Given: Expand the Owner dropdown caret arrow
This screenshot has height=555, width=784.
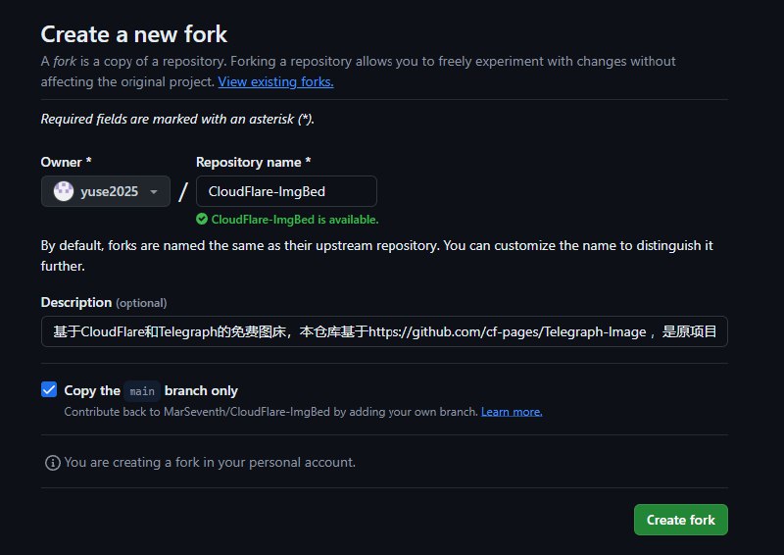Looking at the screenshot, I should point(154,192).
